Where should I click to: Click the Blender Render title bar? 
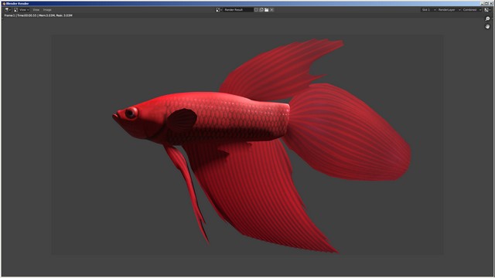tap(240, 3)
